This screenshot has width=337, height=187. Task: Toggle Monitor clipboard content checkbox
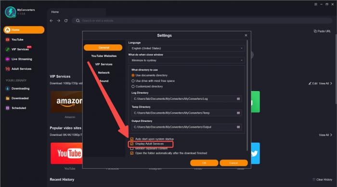click(x=132, y=148)
